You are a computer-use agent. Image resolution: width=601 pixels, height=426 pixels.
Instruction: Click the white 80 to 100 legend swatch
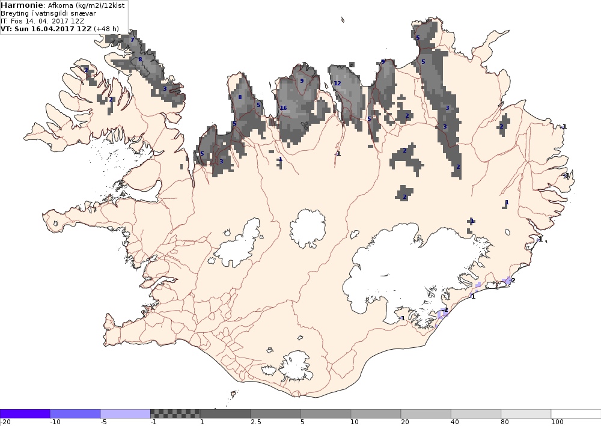click(526, 414)
